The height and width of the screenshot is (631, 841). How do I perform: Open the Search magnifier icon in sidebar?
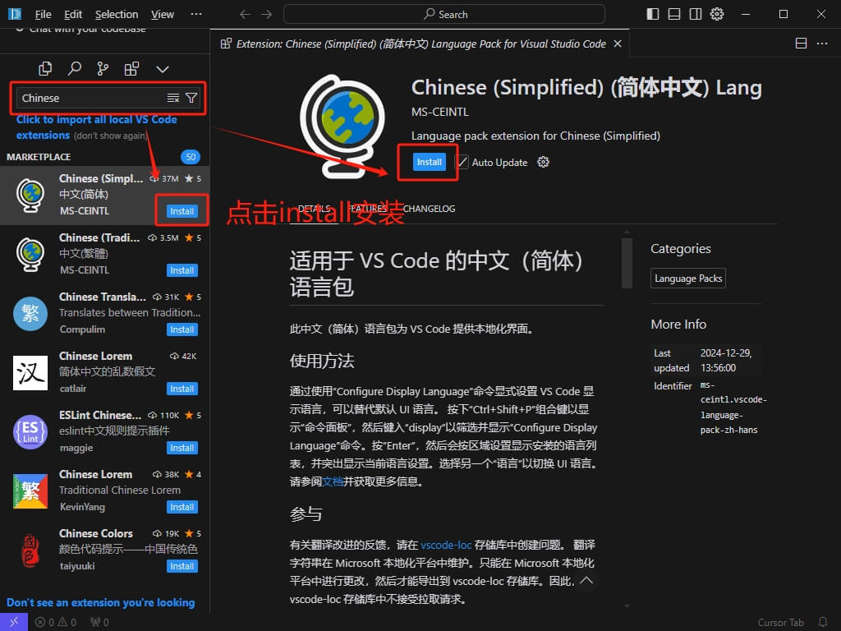coord(74,69)
